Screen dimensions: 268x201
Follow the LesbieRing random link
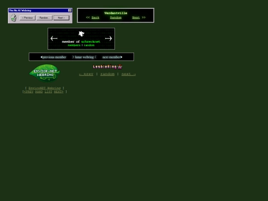click(x=107, y=74)
